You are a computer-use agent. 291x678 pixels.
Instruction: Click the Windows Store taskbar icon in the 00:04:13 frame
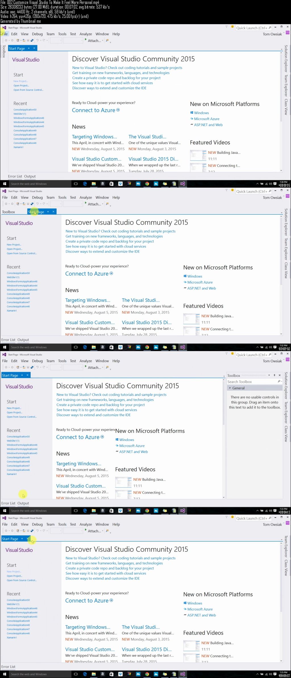click(x=111, y=511)
